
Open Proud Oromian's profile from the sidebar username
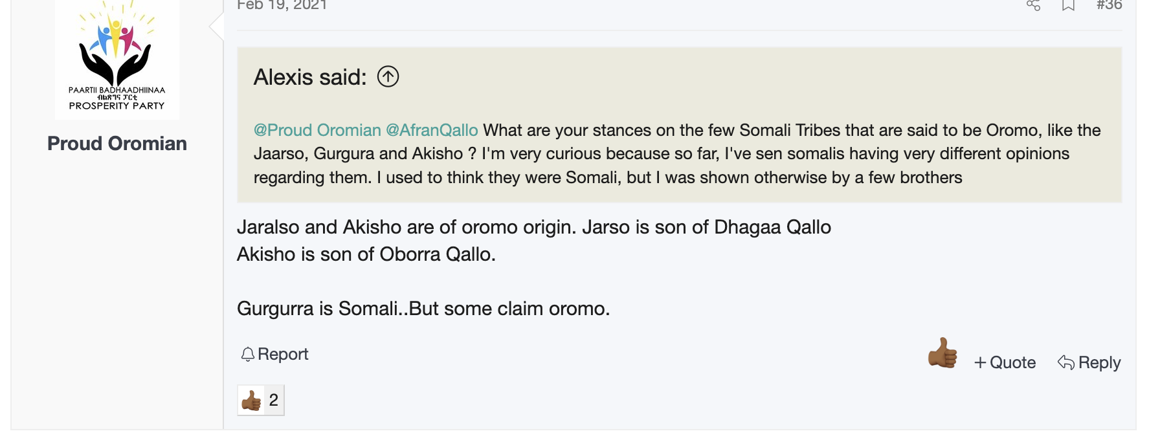(117, 143)
